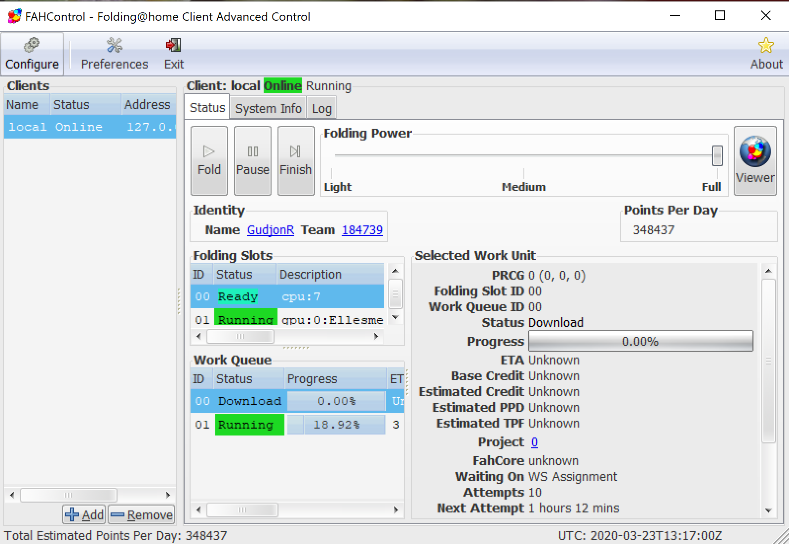Select folding slot 01 Running gpu
Screen dimensions: 789x544
coord(286,320)
